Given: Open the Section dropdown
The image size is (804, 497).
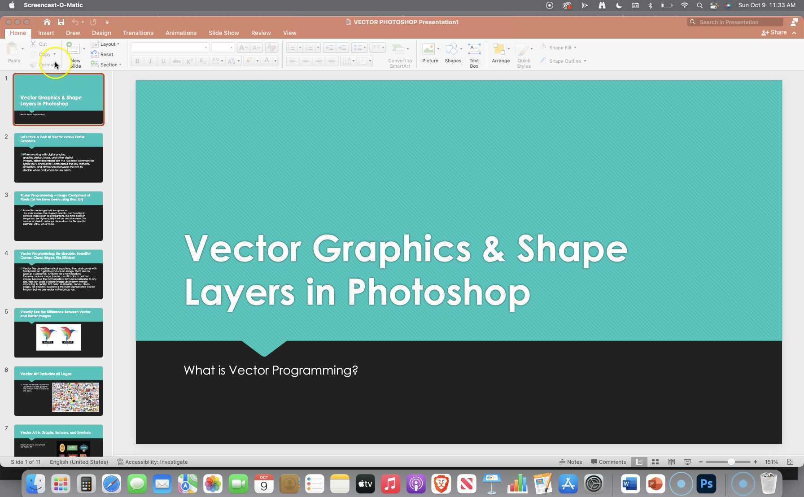Looking at the screenshot, I should 107,65.
